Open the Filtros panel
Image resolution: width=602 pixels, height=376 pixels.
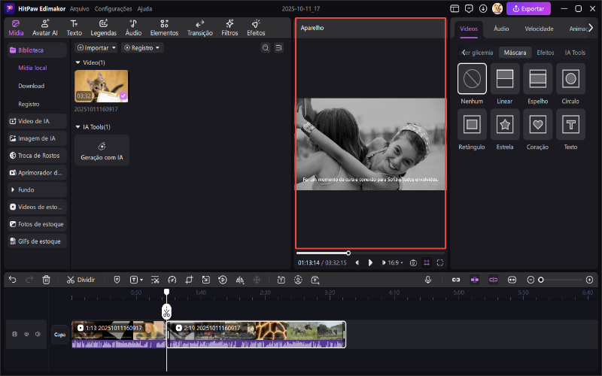coord(230,28)
